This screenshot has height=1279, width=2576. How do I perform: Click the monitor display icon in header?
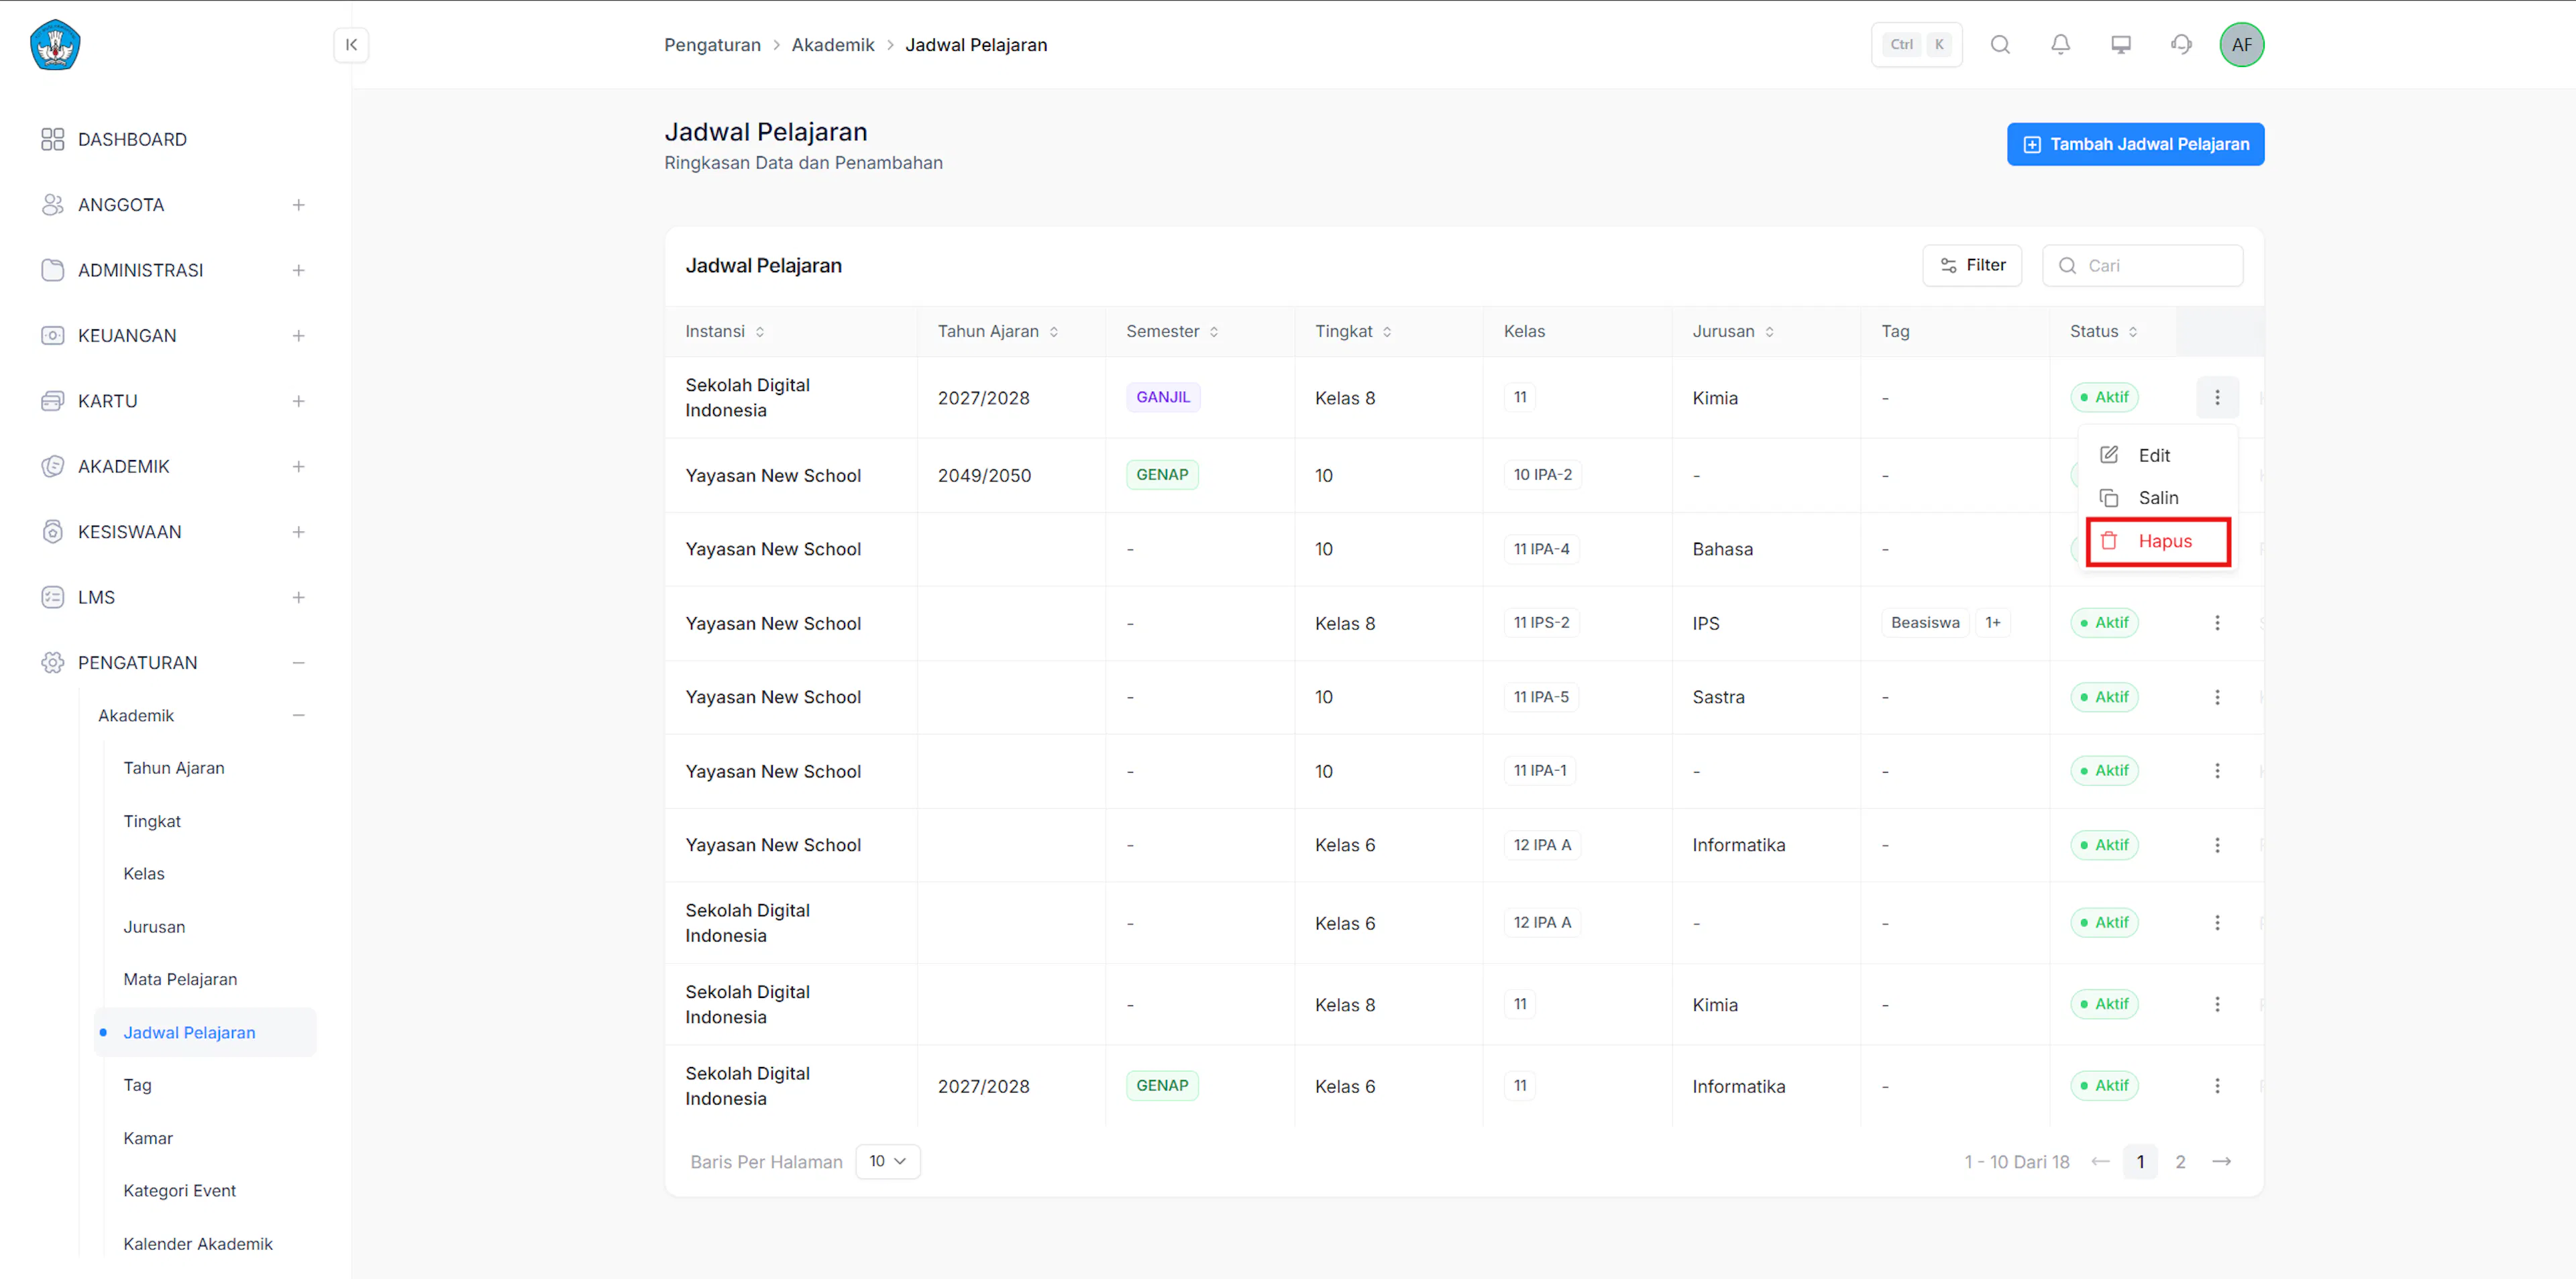point(2121,44)
